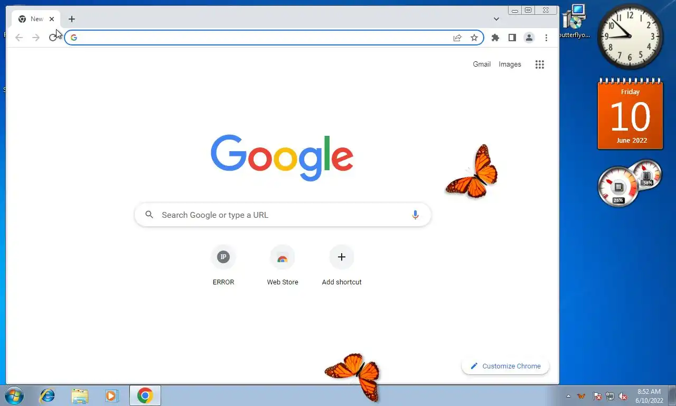676x406 pixels.
Task: Click the Chrome taskbar button
Action: pos(145,395)
